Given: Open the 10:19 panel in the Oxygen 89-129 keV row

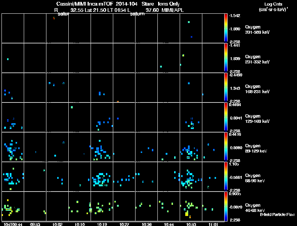Looking at the screenshot, I should pyautogui.click(x=102, y=147).
